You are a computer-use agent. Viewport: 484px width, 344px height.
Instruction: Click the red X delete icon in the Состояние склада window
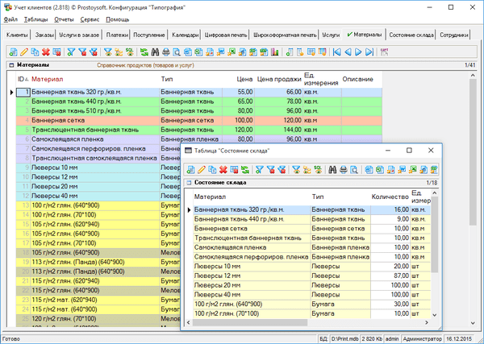coord(223,169)
